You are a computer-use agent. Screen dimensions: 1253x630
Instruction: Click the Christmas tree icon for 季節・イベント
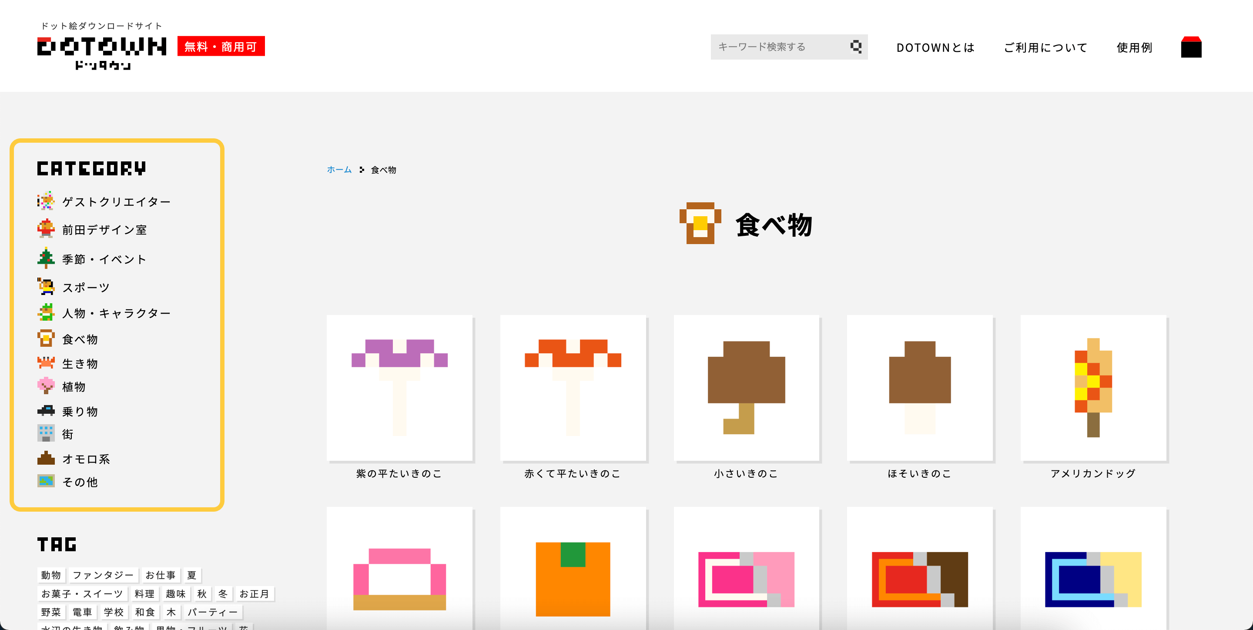[46, 258]
